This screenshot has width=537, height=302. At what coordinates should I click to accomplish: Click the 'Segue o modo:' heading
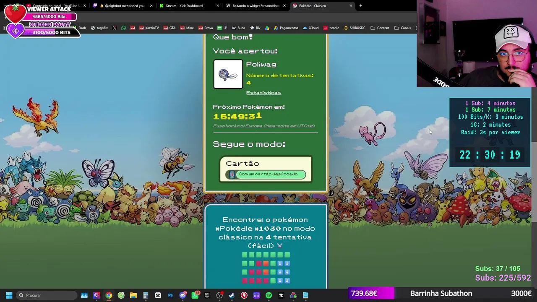[249, 144]
